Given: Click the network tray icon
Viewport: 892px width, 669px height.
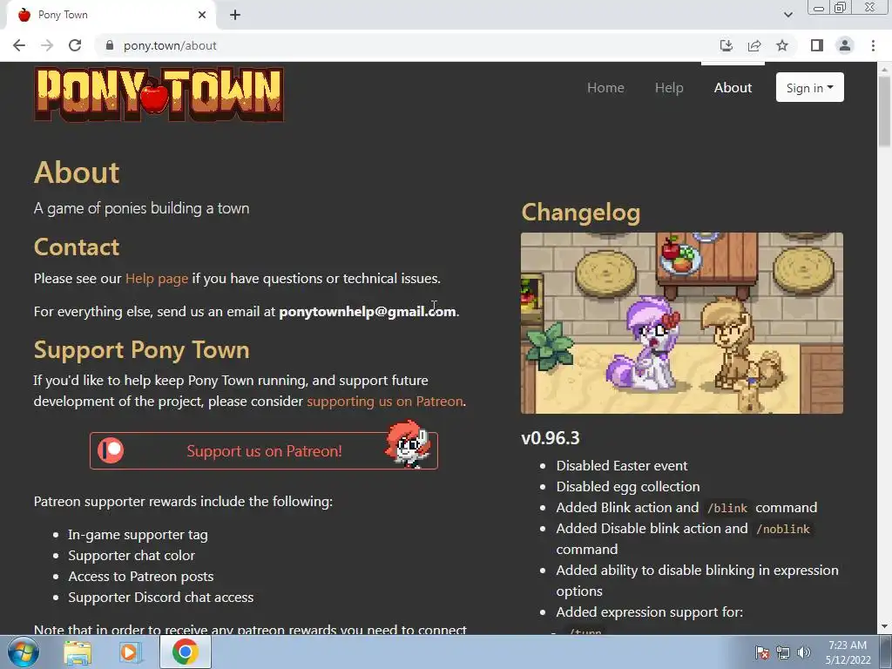Looking at the screenshot, I should [x=783, y=652].
